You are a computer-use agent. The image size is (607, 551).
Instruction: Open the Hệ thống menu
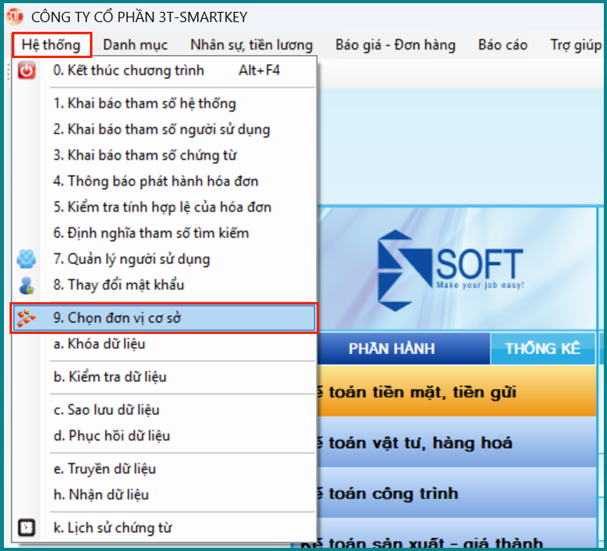[x=52, y=45]
